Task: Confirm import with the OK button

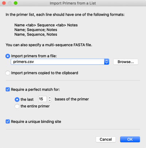Action: (130, 139)
